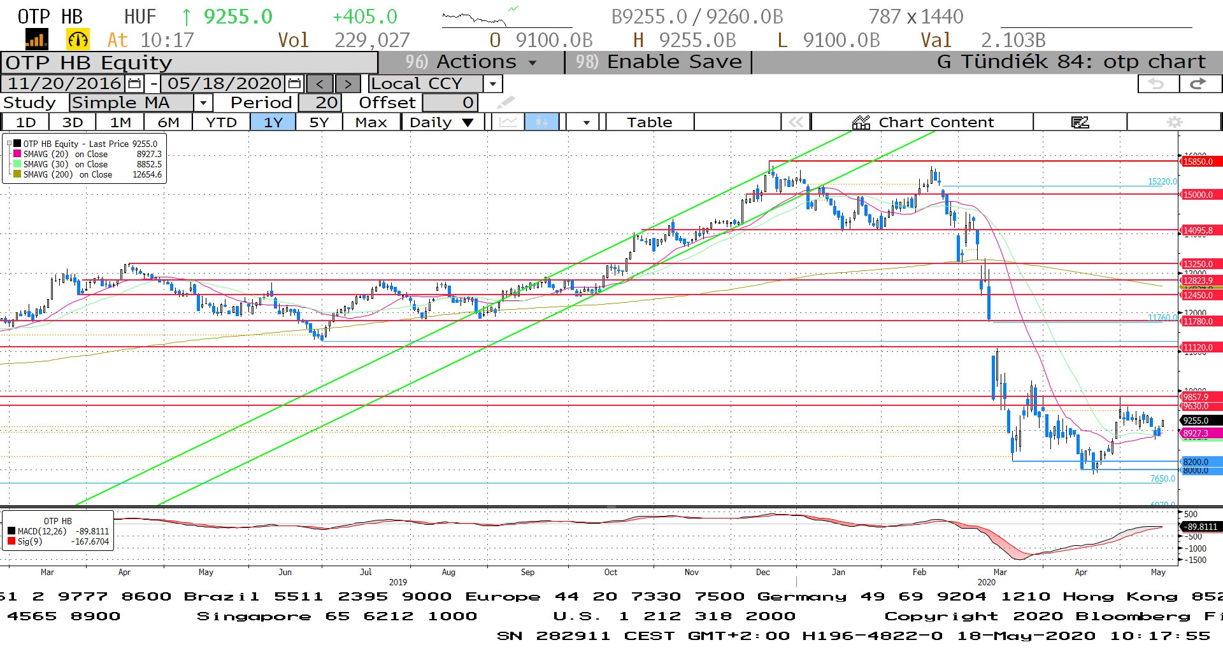
Task: Click the magenta SMAVG (20) color swatch
Action: point(18,154)
